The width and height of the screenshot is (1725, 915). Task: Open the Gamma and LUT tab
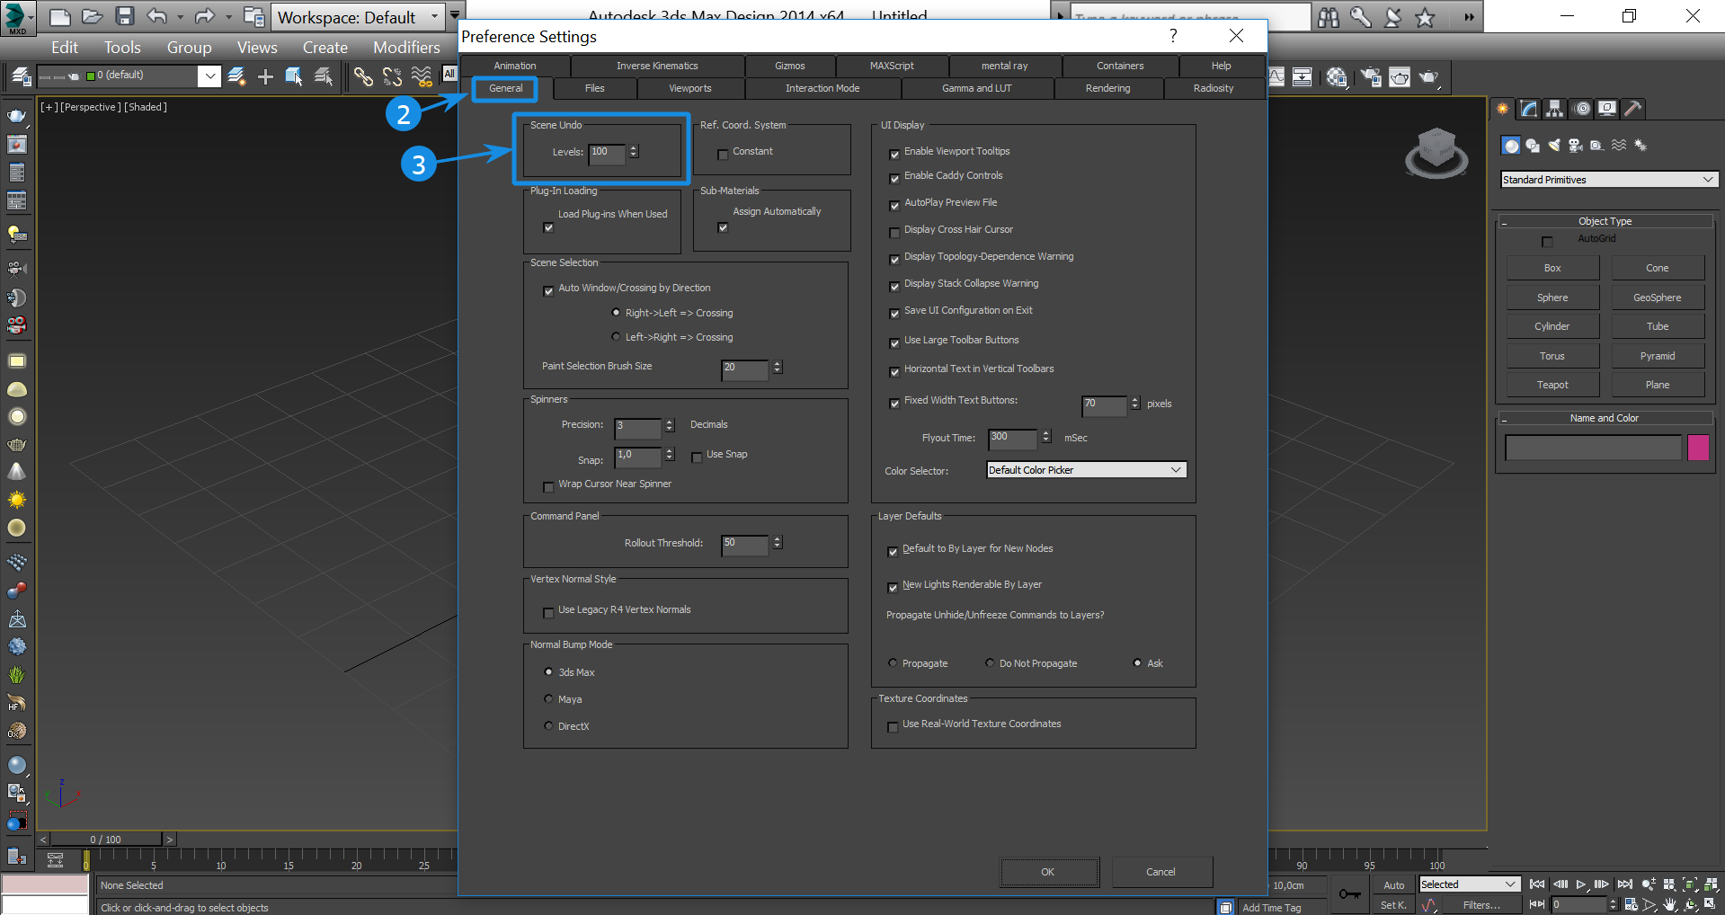click(977, 88)
